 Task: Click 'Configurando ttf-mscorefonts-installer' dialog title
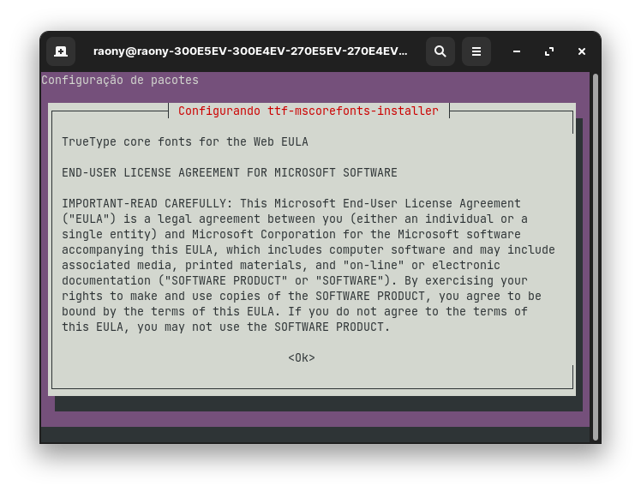(x=309, y=111)
